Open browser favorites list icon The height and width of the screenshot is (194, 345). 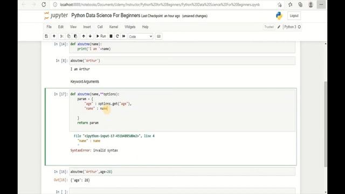point(290,5)
